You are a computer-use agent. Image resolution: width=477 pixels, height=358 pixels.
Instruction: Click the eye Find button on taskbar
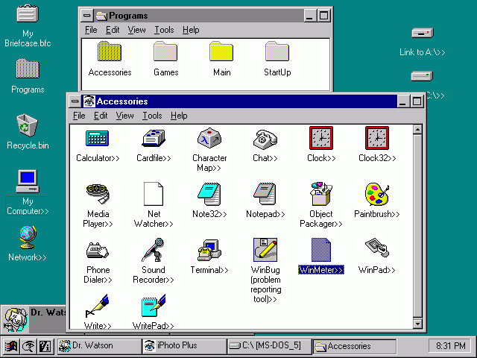[x=28, y=346]
